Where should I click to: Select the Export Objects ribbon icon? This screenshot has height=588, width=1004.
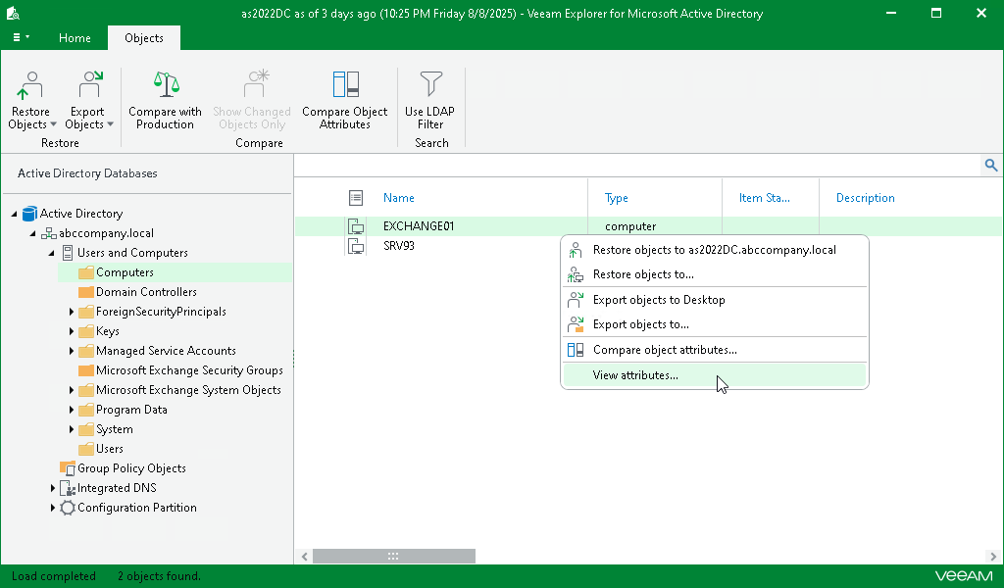pos(88,88)
